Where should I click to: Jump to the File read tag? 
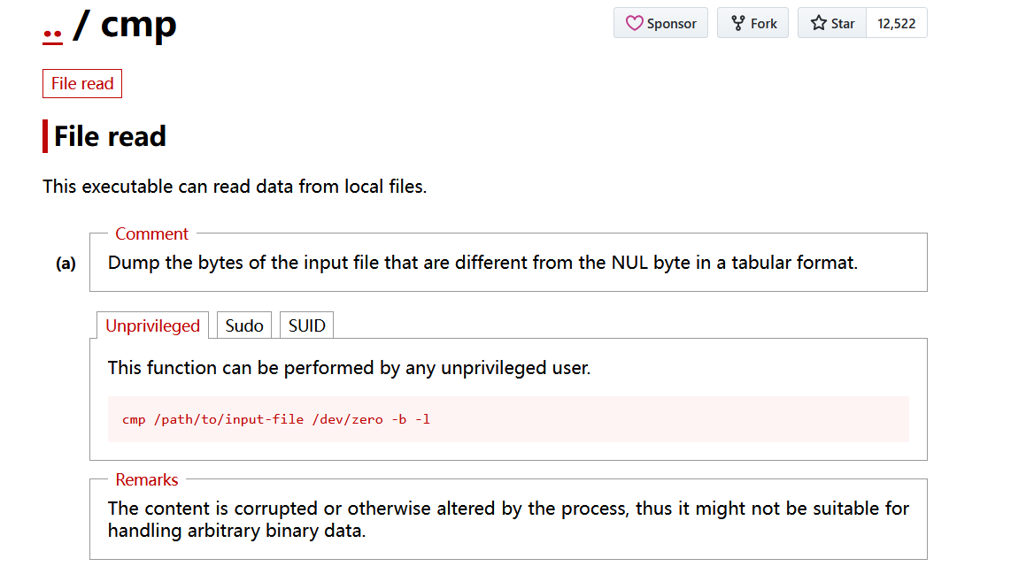[82, 84]
